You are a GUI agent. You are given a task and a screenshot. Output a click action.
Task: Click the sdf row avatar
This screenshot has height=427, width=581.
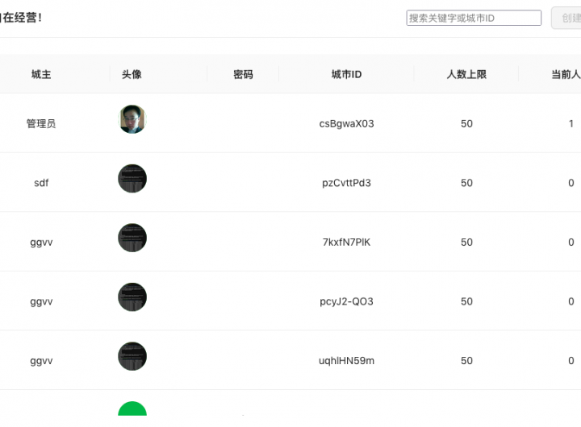[132, 179]
